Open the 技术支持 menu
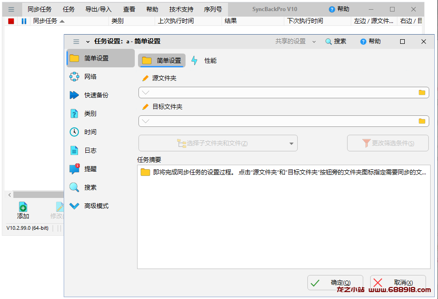 pos(181,9)
